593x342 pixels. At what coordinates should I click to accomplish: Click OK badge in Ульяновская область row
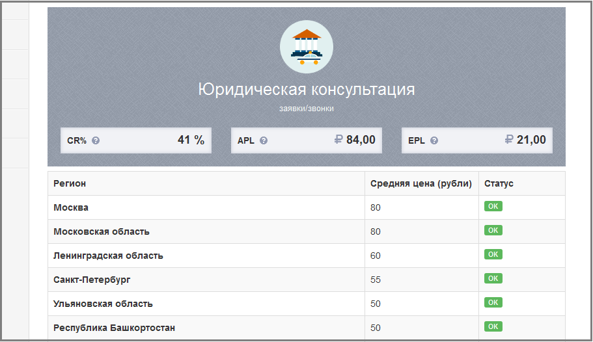point(493,302)
